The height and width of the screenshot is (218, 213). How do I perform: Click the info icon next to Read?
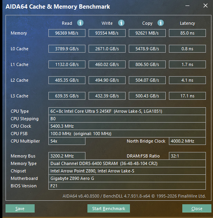tap(80, 23)
